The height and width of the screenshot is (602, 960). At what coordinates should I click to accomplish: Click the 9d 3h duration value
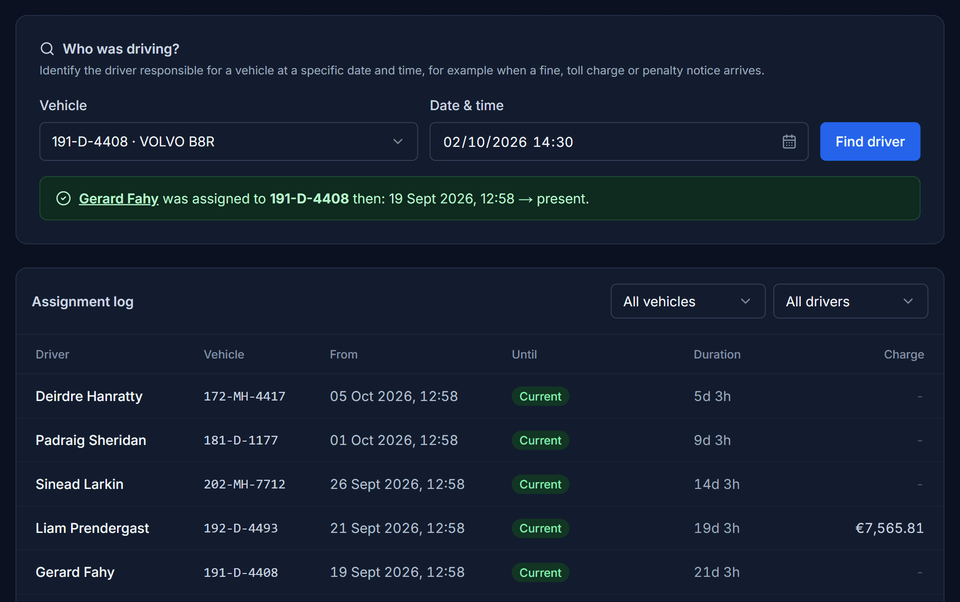click(x=712, y=440)
